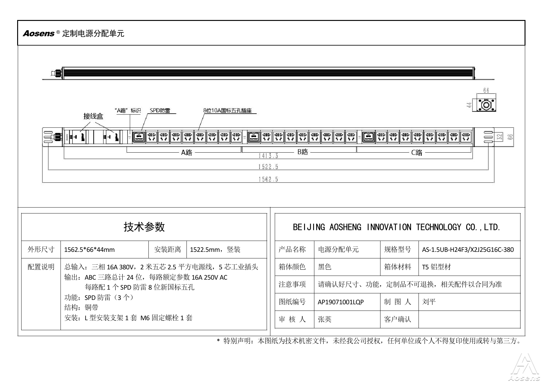
Task: Select the SPD防雷 callout label
Action: 160,110
